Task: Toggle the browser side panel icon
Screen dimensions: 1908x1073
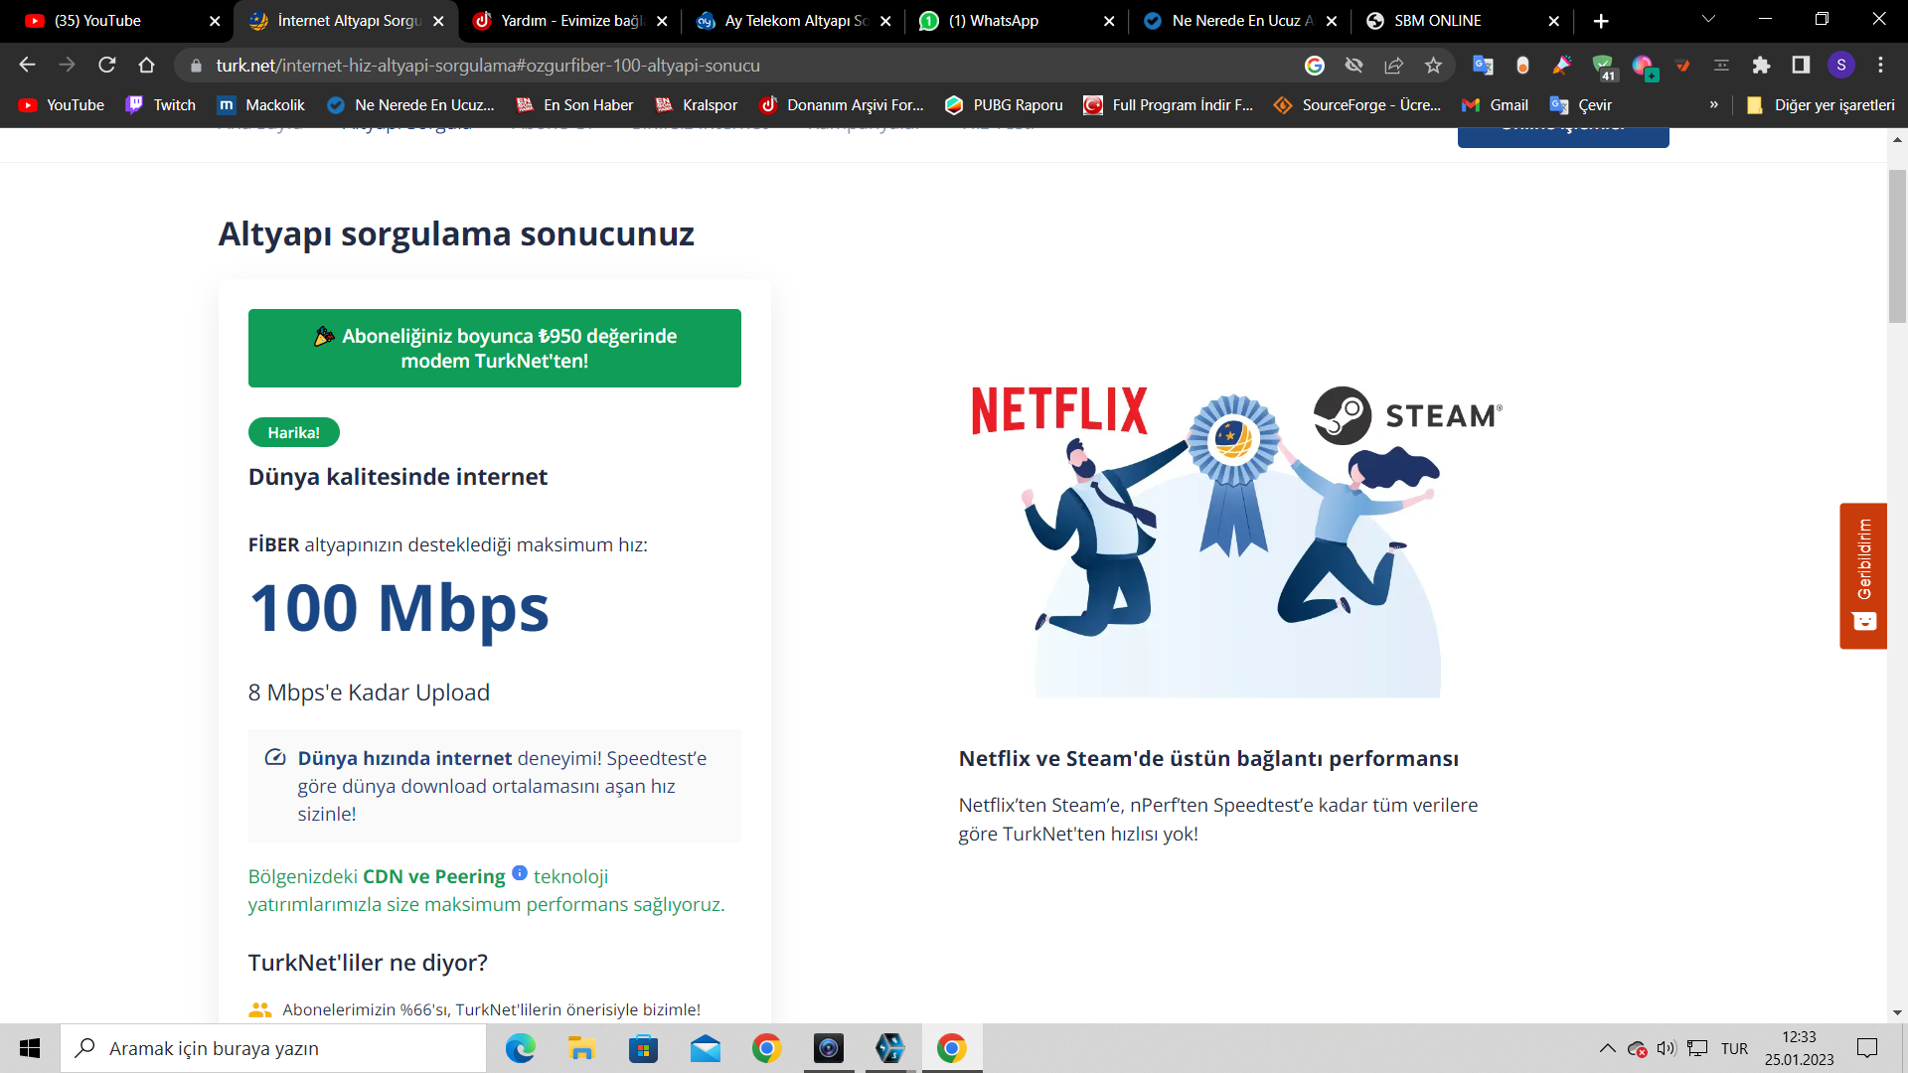Action: pos(1801,66)
